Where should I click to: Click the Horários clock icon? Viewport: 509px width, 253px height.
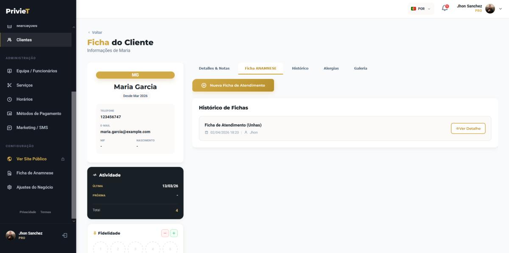[x=9, y=99]
